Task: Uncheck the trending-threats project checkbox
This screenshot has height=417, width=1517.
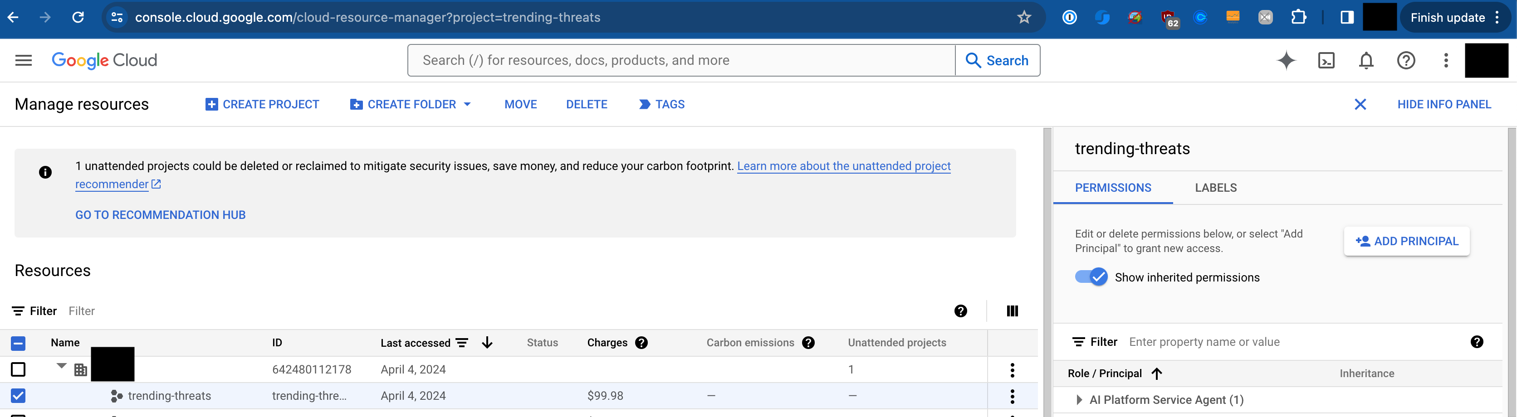Action: (18, 396)
